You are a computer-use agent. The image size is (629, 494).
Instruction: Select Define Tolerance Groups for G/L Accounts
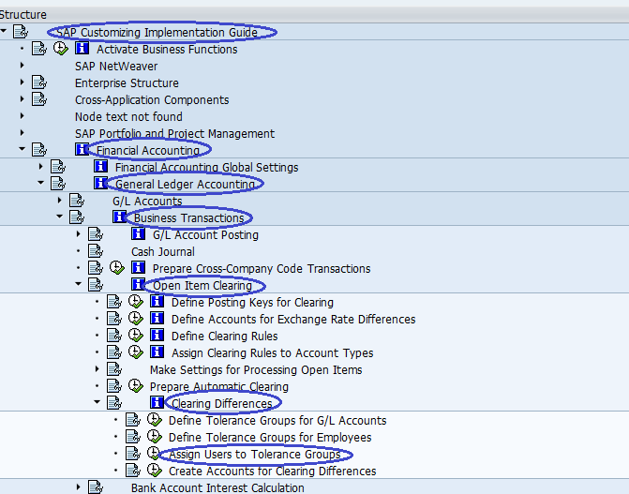(277, 420)
